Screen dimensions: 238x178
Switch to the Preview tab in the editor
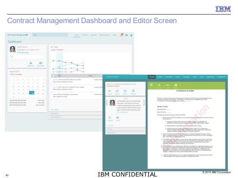click(x=152, y=77)
